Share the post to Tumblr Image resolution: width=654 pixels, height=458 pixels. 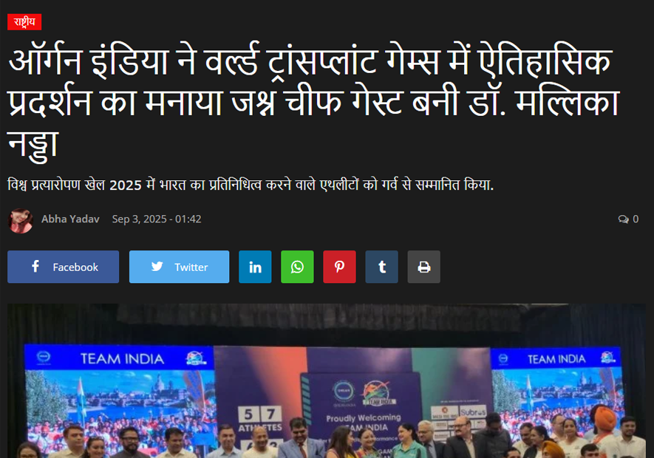click(x=381, y=267)
